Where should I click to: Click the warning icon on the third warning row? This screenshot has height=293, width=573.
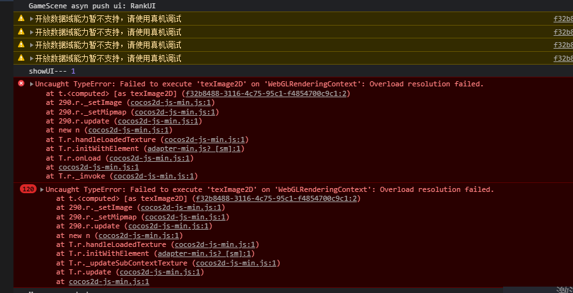pos(21,45)
